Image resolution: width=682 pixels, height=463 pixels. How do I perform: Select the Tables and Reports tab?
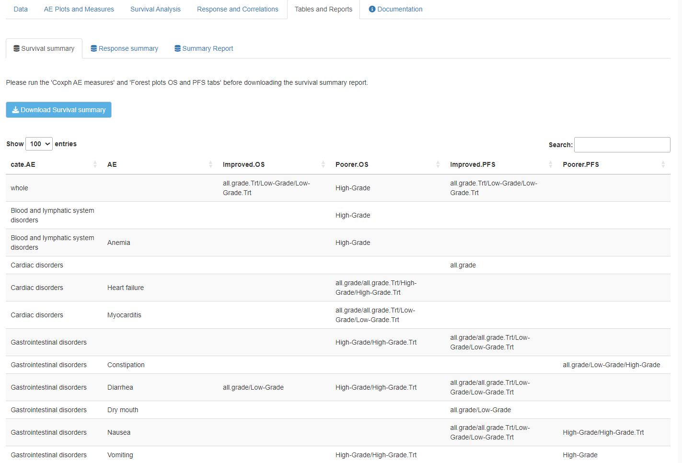324,9
